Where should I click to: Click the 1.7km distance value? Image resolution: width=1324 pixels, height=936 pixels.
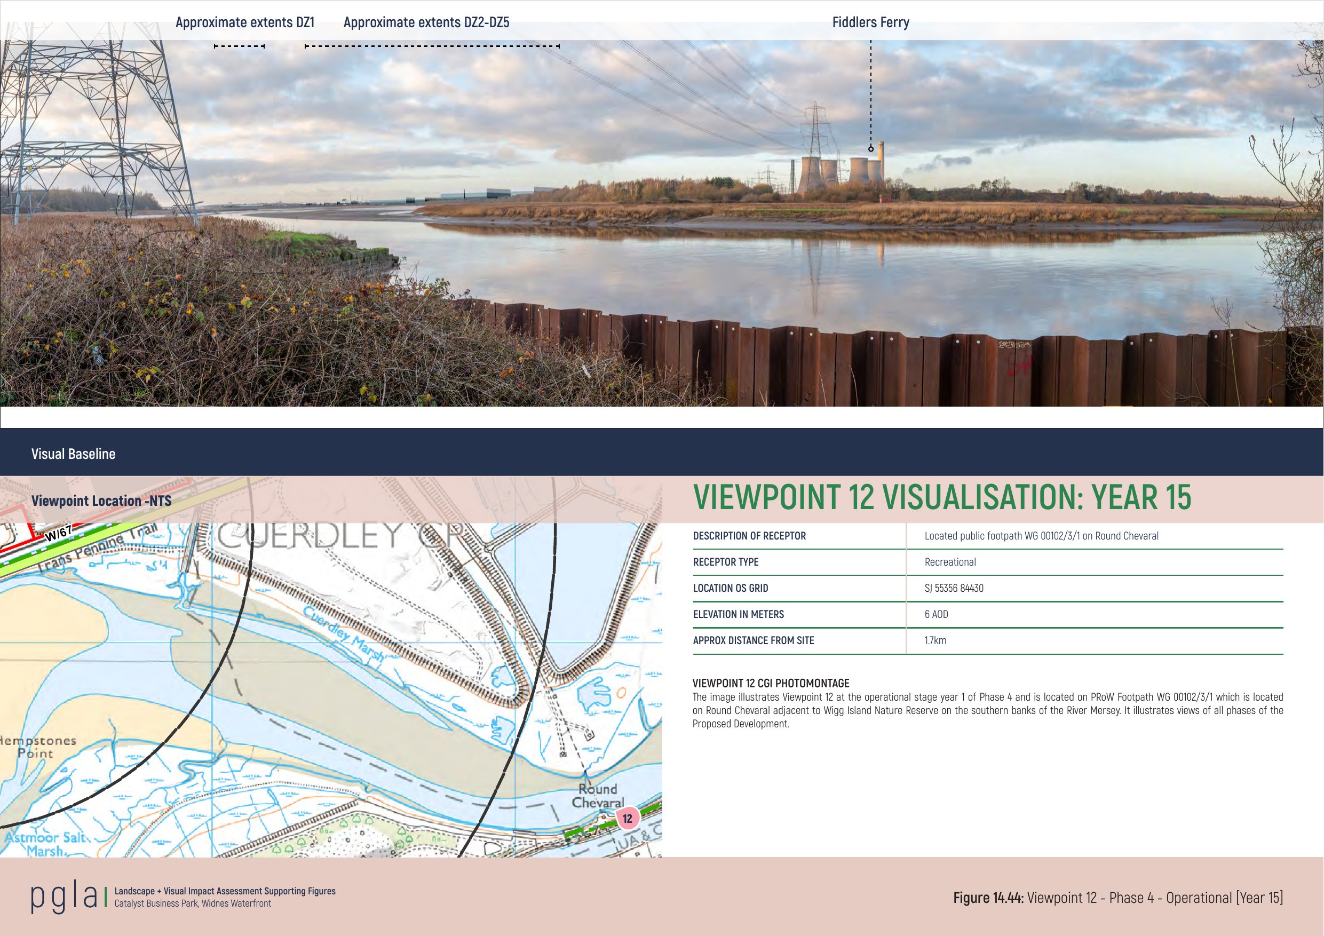pos(935,640)
